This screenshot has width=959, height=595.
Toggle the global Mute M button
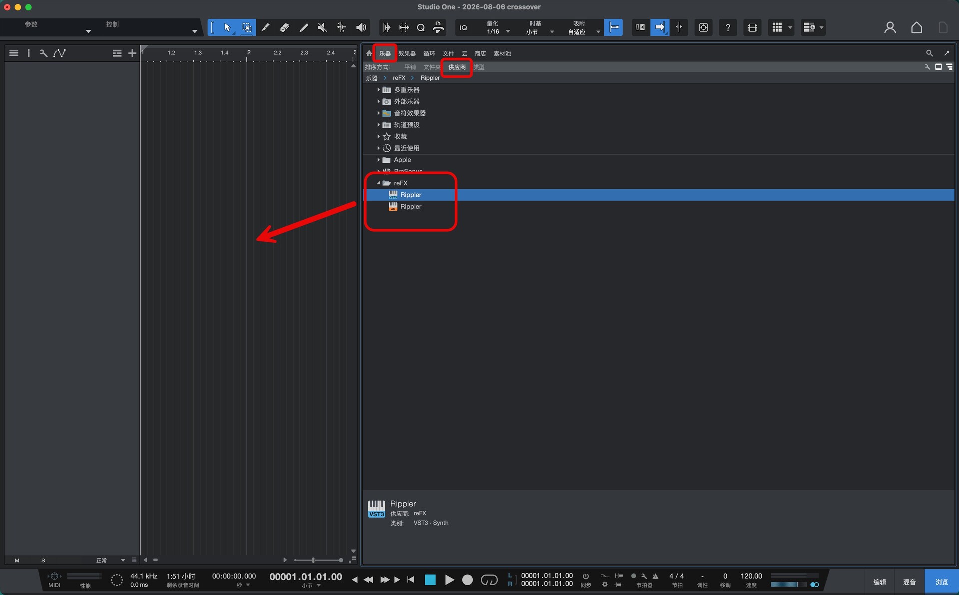pyautogui.click(x=17, y=560)
